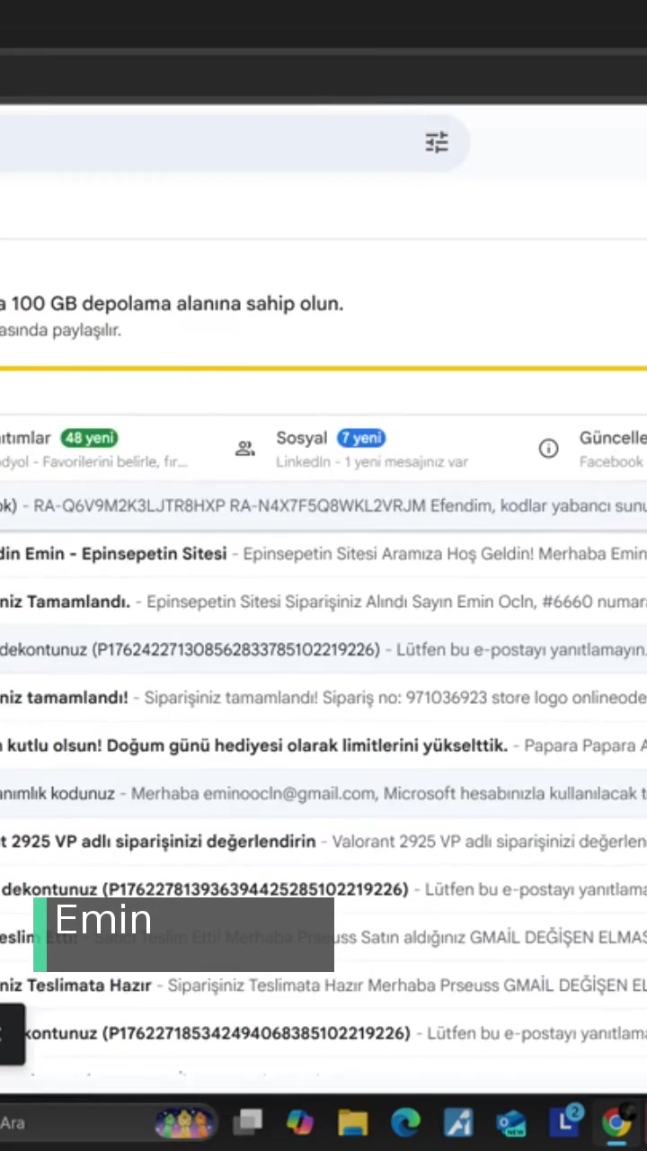The image size is (647, 1151).
Task: Launch Copilot from the taskbar
Action: (300, 1121)
